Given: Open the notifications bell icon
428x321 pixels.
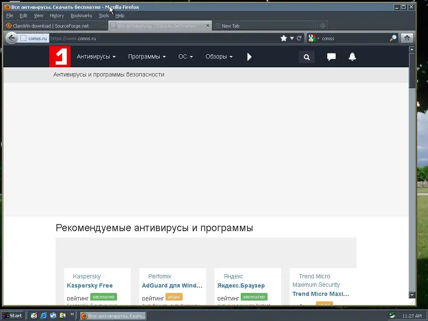Looking at the screenshot, I should pos(352,57).
